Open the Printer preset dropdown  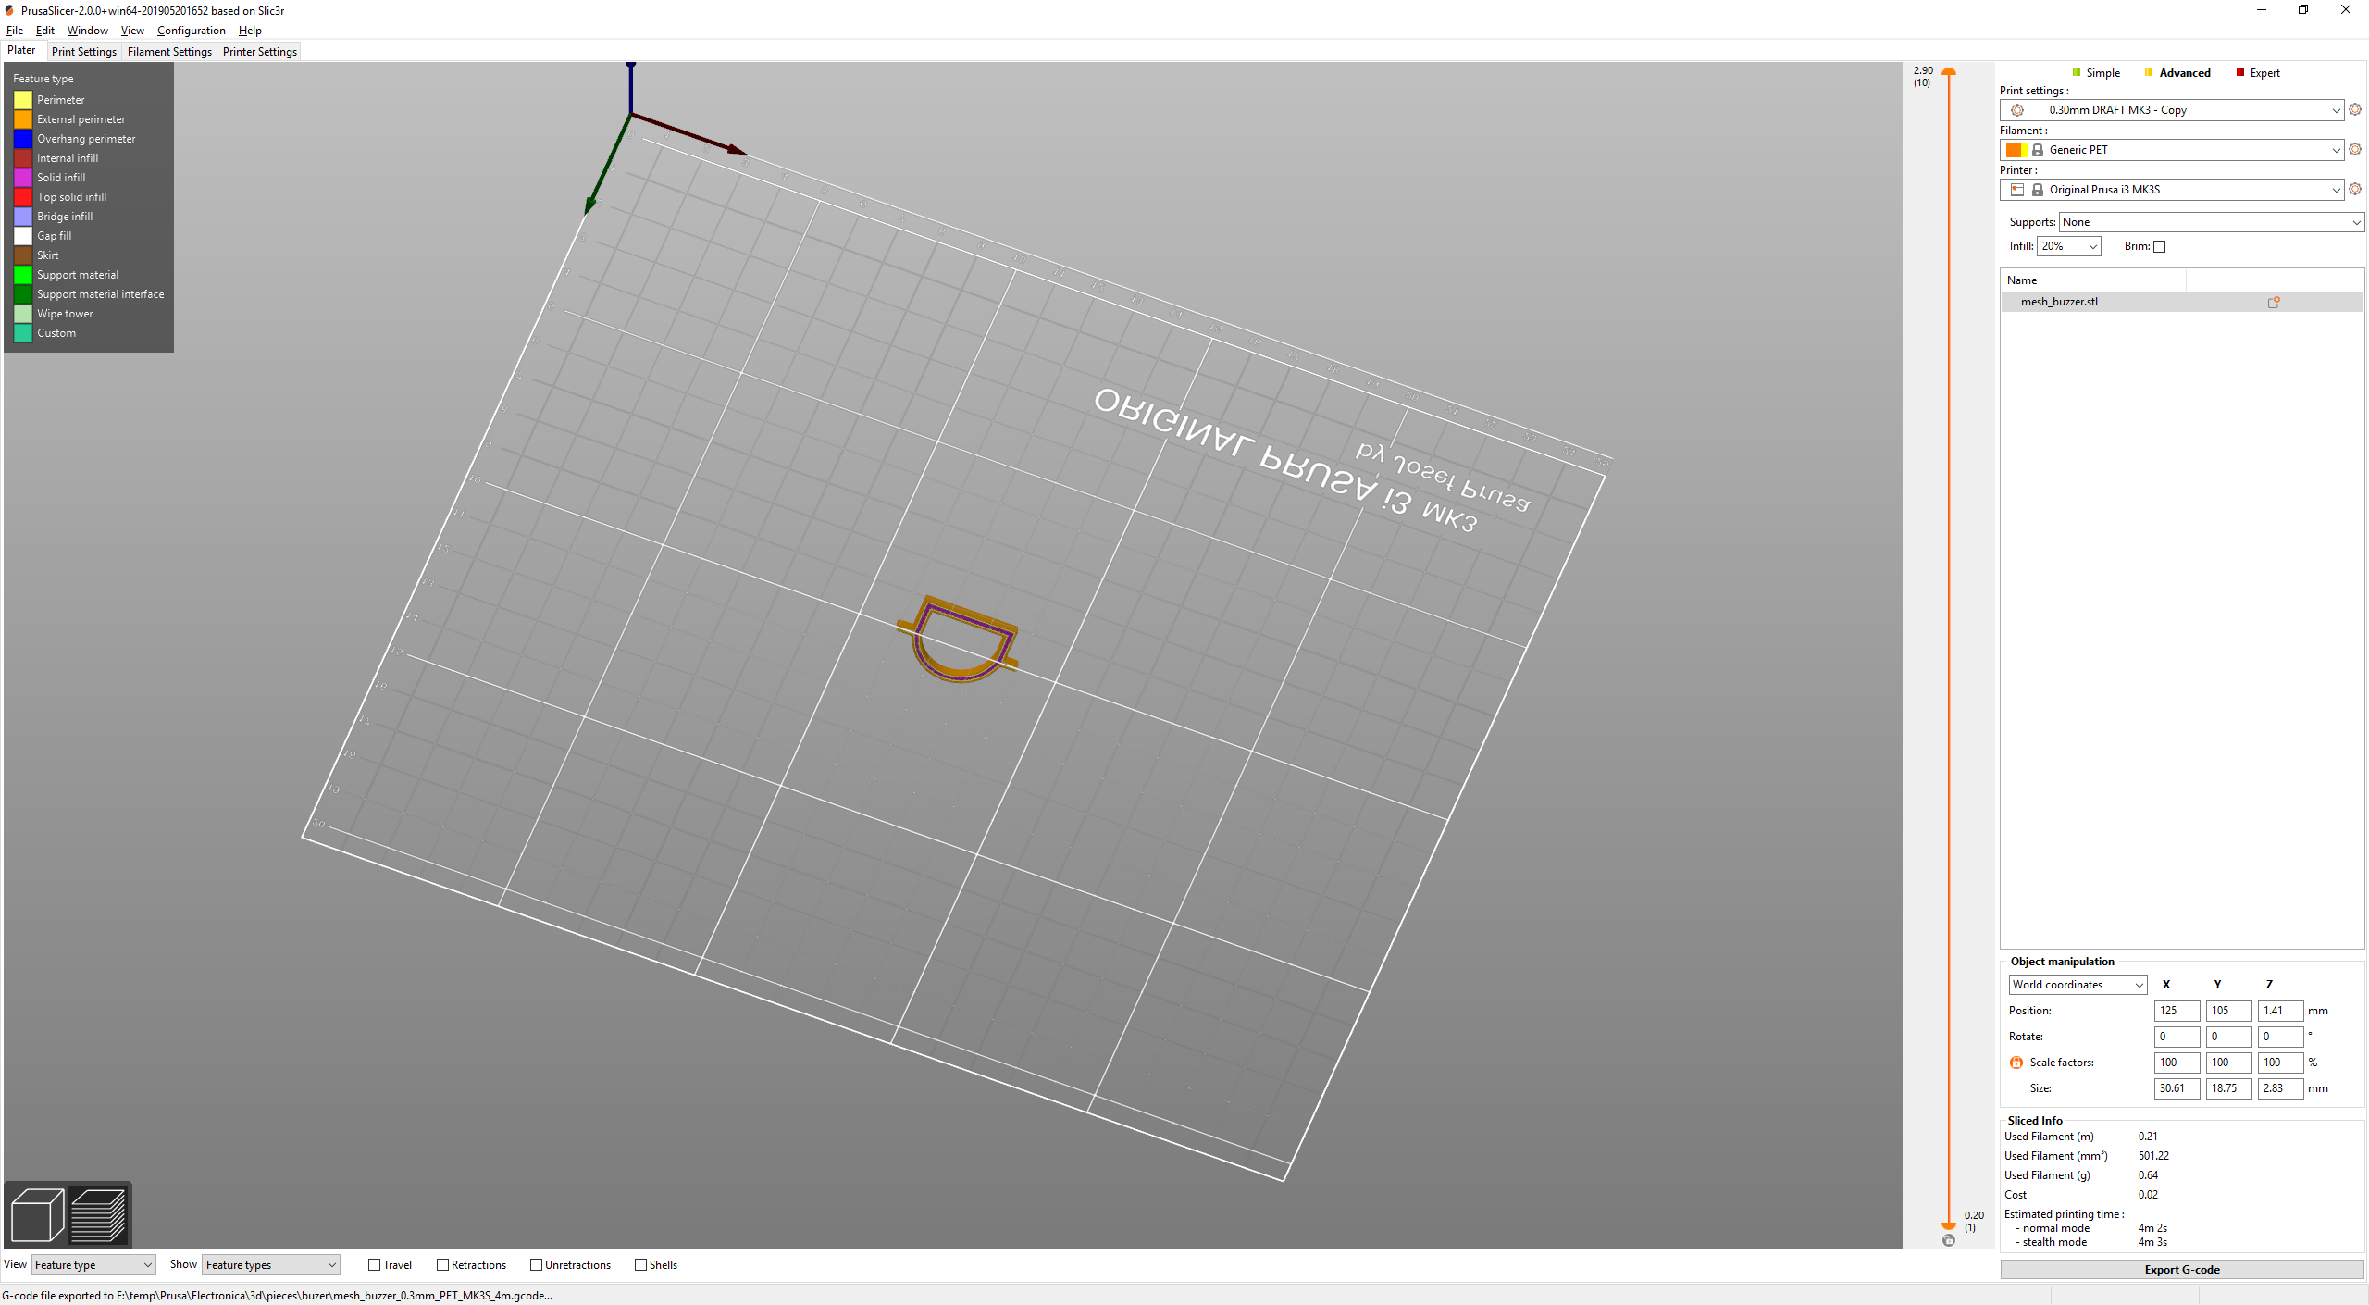click(2172, 190)
